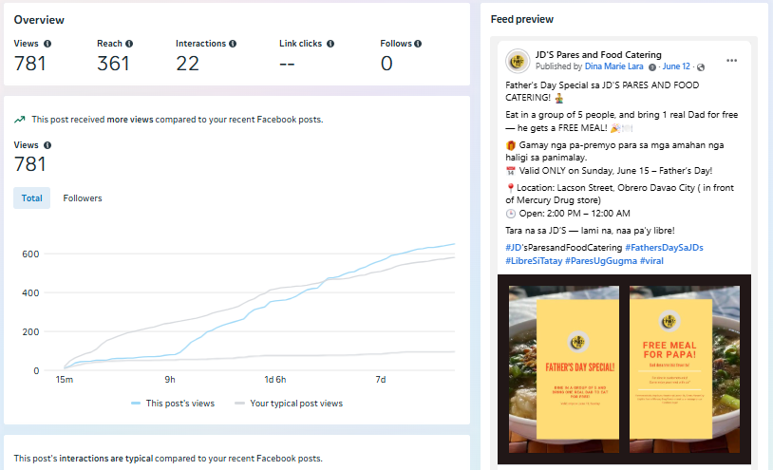Click the 9h label on the chart axis
The width and height of the screenshot is (773, 470).
(170, 380)
